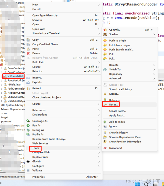Click the Import... icon
Viewport: 164px width, 186px height.
coord(28,78)
